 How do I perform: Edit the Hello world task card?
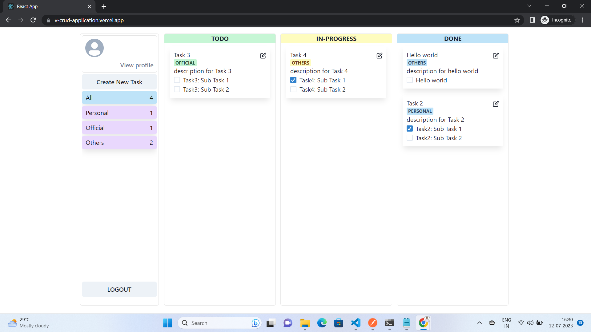pos(496,56)
